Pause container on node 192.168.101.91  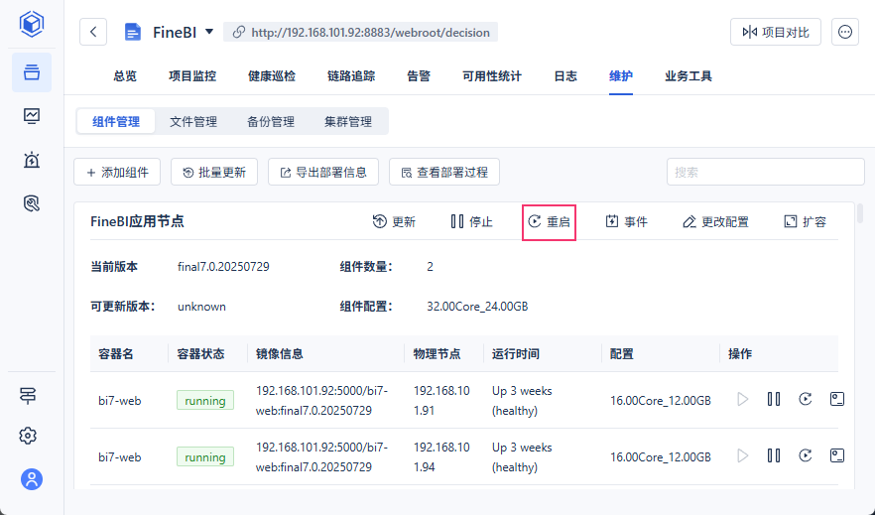tap(774, 400)
